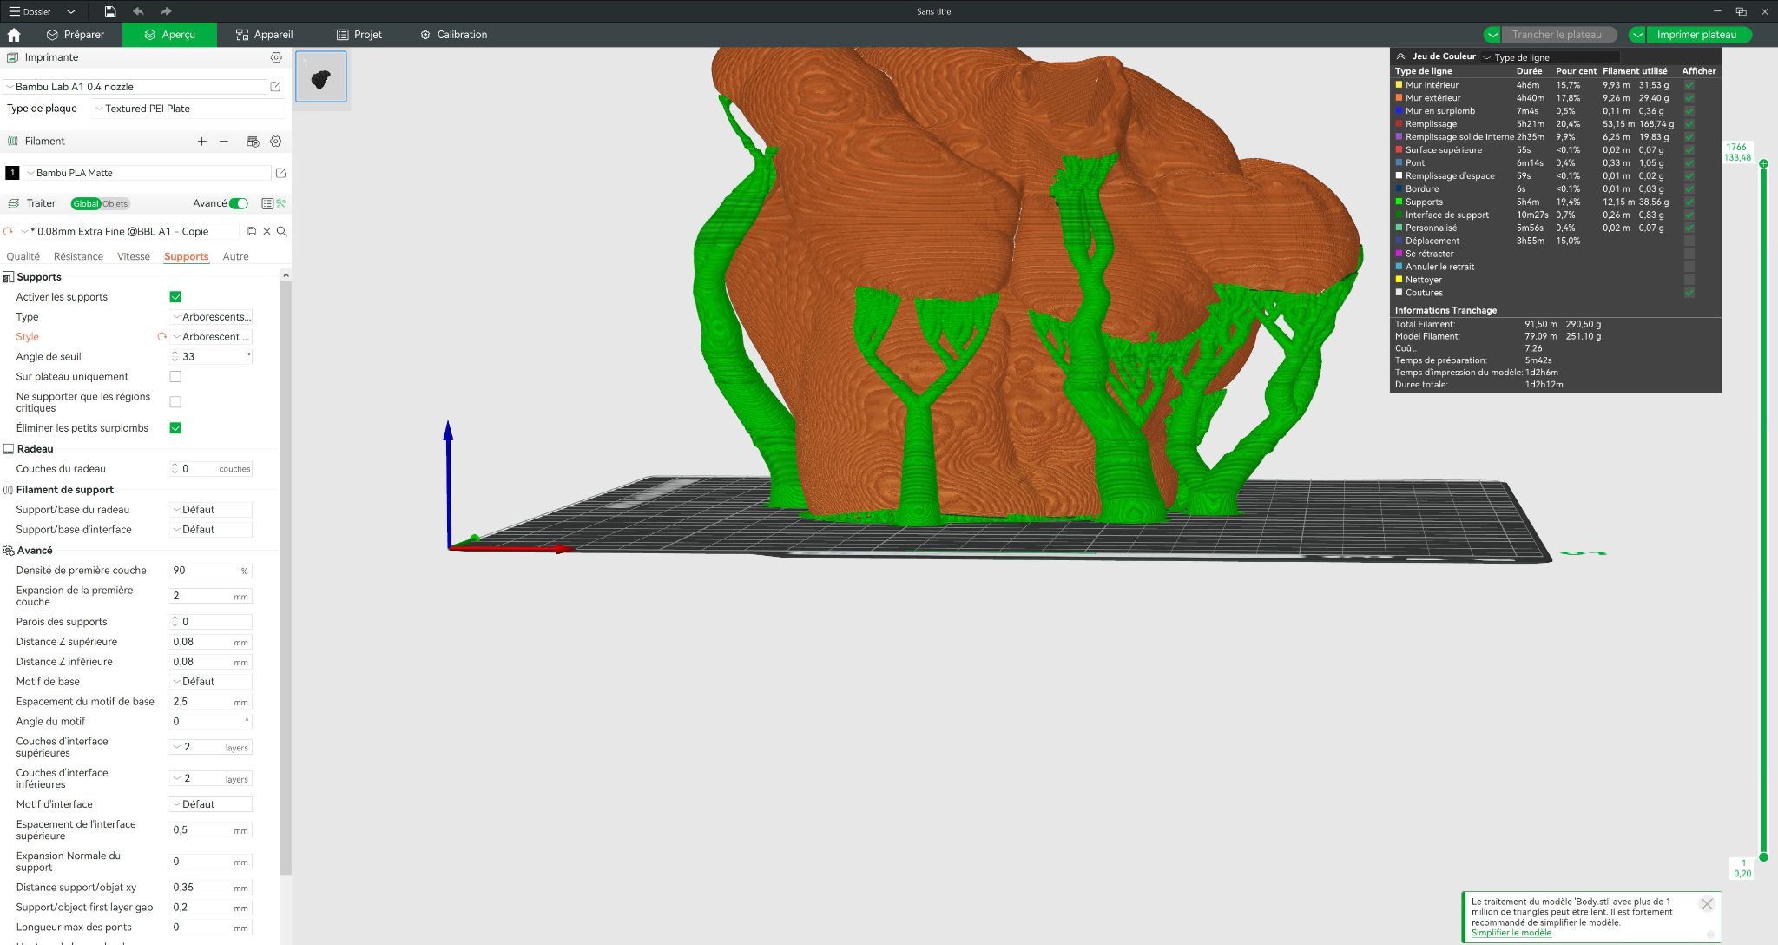The width and height of the screenshot is (1778, 945).
Task: Click 'Imprimer plateau' button
Action: [x=1696, y=35]
